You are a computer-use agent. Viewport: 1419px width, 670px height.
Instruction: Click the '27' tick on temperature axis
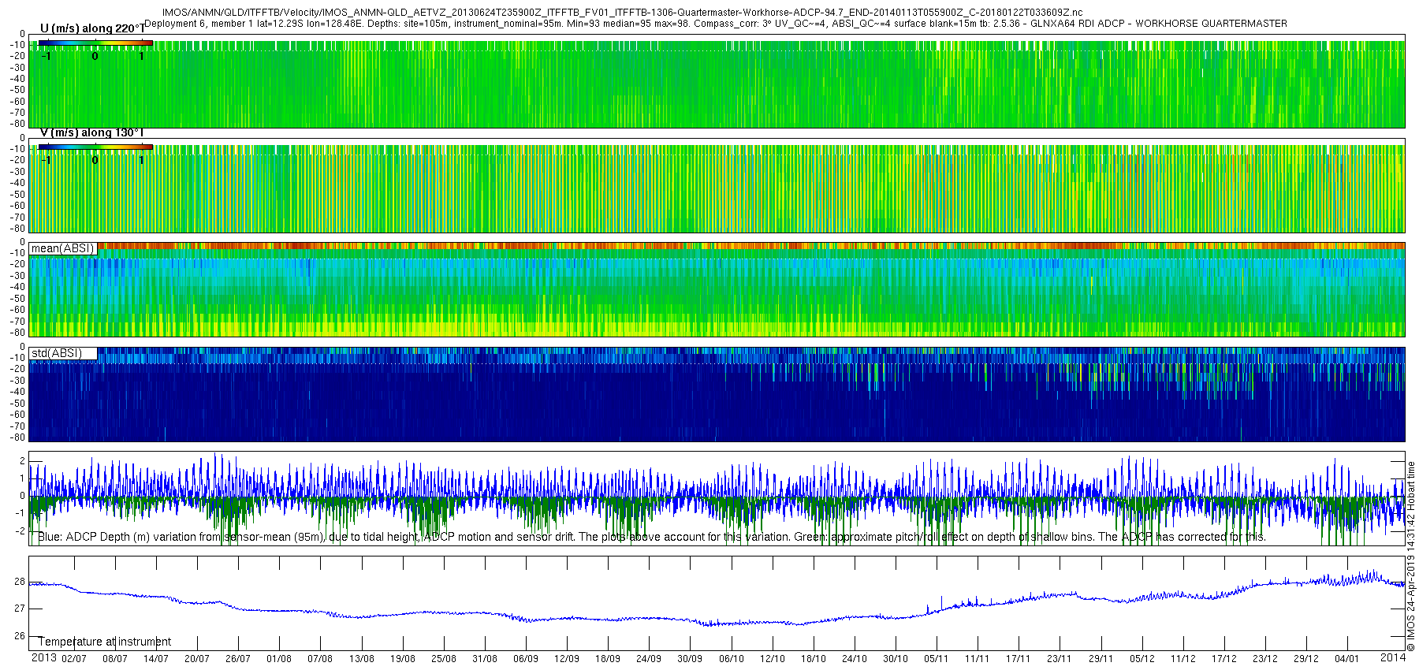point(20,609)
